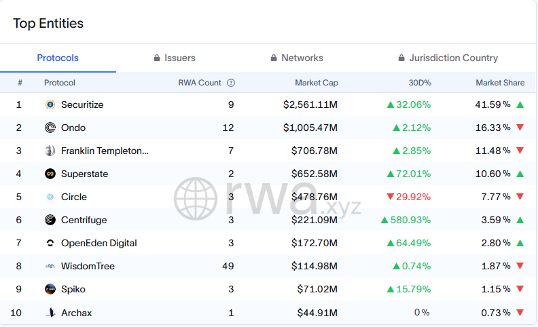Click Superstate market cap $652.58M
Viewport: 538px width, 327px height.
(x=315, y=174)
